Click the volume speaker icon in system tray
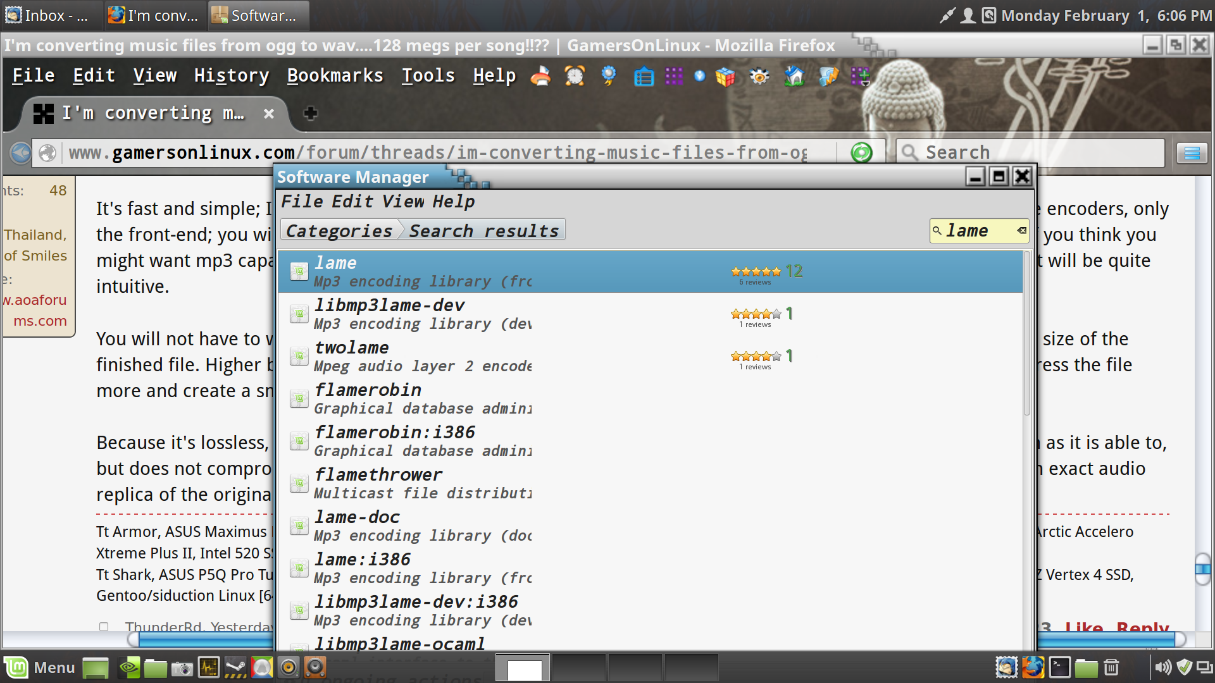Viewport: 1215px width, 683px height. pyautogui.click(x=1162, y=667)
